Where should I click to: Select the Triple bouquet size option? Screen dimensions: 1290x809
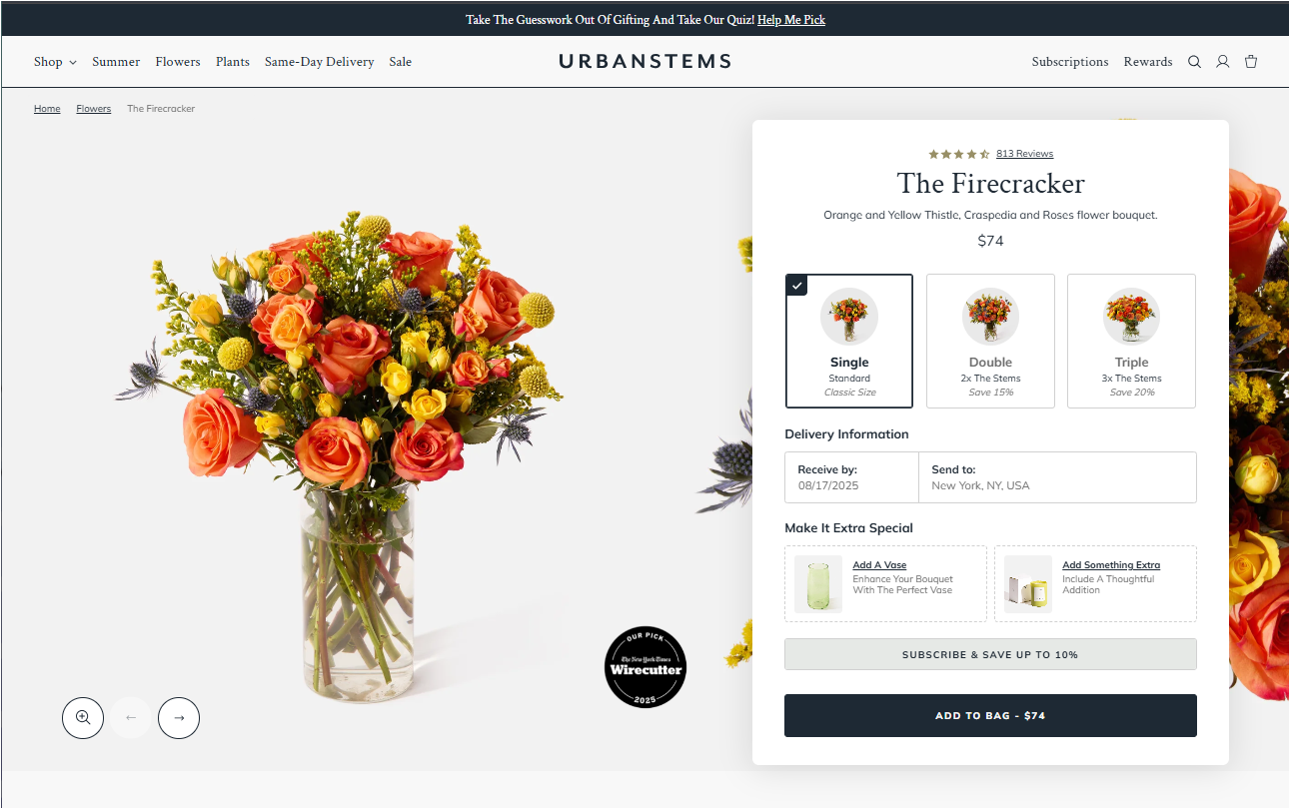click(x=1131, y=341)
